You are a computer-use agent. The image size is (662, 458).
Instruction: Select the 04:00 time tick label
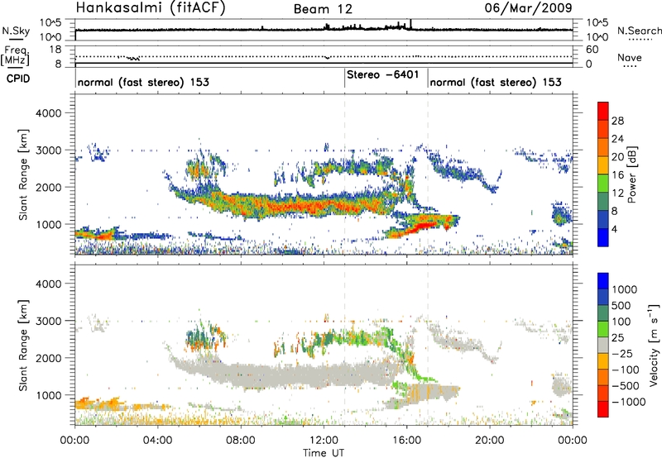[x=158, y=441]
